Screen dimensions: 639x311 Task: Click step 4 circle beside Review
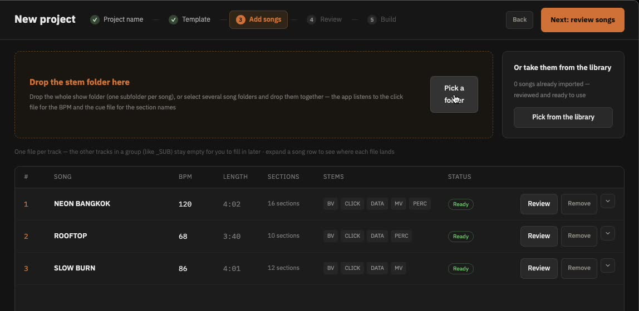click(311, 19)
